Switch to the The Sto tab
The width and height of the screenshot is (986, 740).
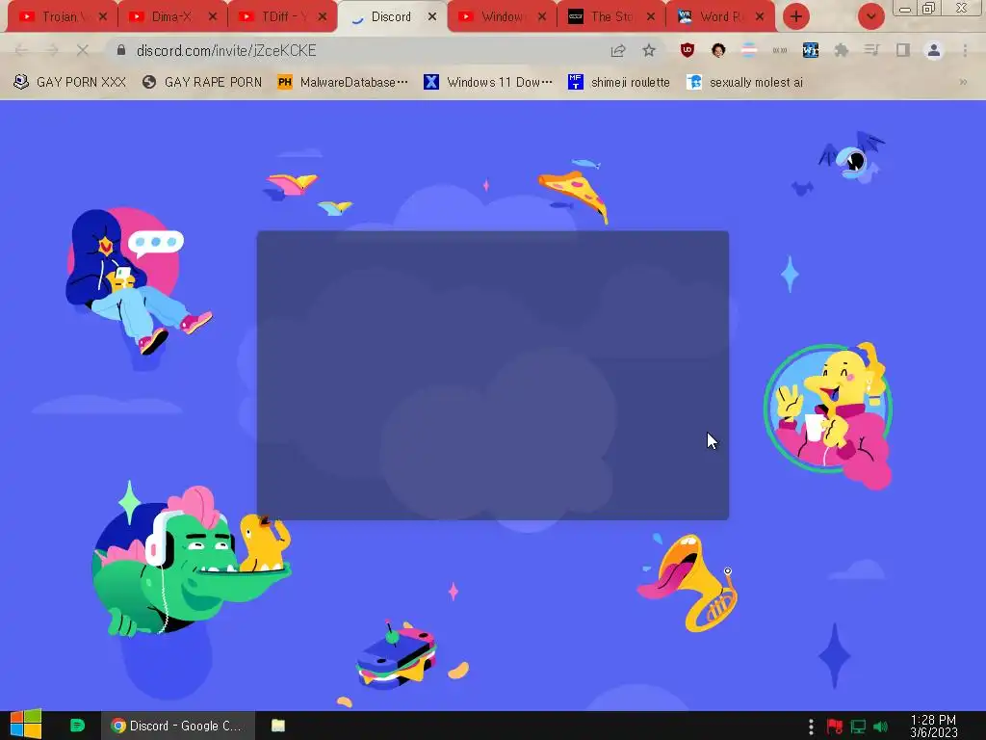[610, 16]
